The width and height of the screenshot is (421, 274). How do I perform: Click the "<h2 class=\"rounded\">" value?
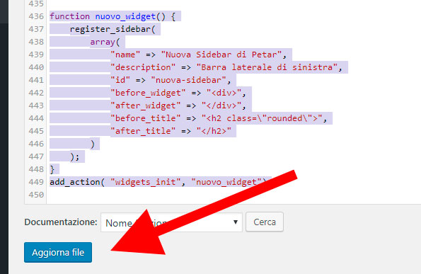point(262,118)
